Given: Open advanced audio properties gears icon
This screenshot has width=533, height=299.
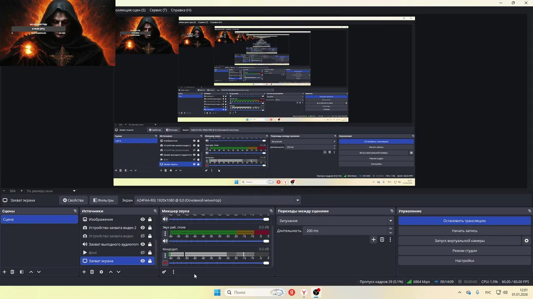Looking at the screenshot, I should [x=164, y=272].
